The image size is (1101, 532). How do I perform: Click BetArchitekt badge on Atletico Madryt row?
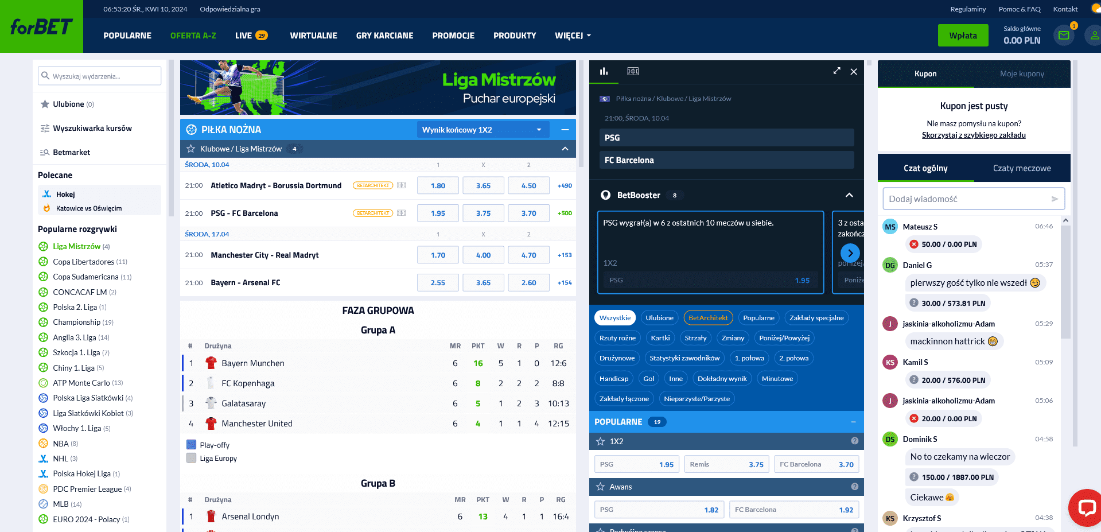(x=373, y=185)
